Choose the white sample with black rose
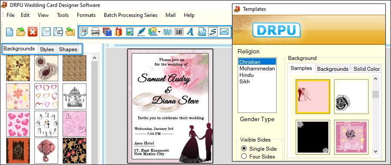This screenshot has width=391, height=165. click(x=351, y=96)
